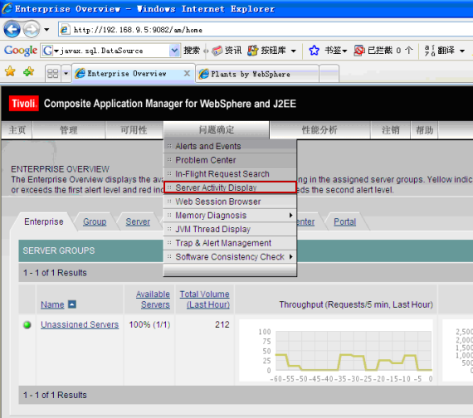
Task: Click the address bar URL field
Action: [x=266, y=30]
